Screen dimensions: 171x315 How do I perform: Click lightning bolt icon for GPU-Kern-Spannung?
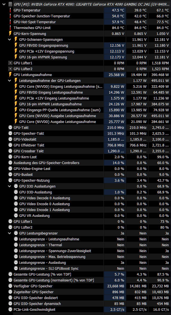pos(10,34)
